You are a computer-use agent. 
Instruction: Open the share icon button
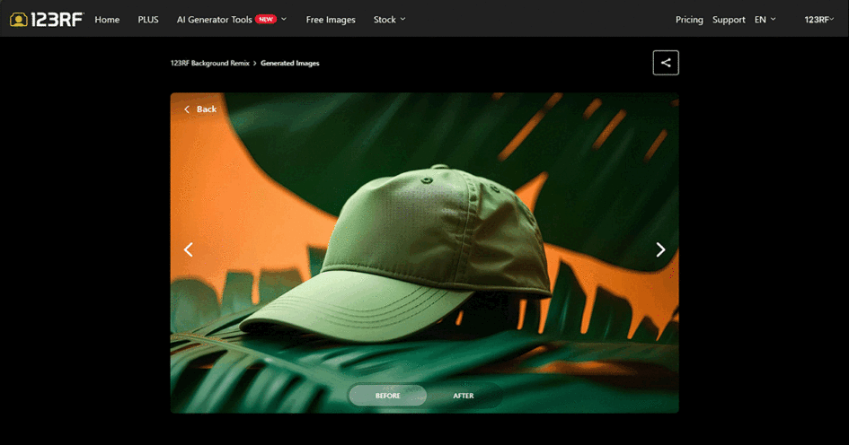click(666, 63)
